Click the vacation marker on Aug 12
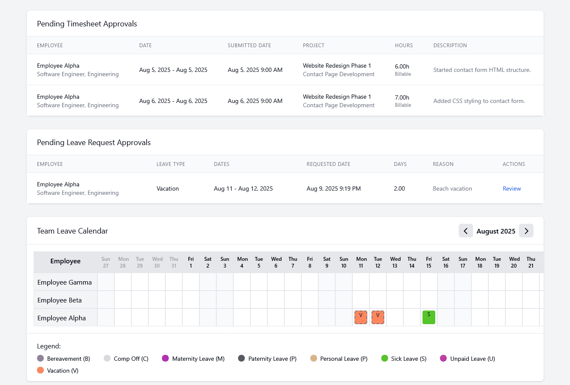 [377, 317]
